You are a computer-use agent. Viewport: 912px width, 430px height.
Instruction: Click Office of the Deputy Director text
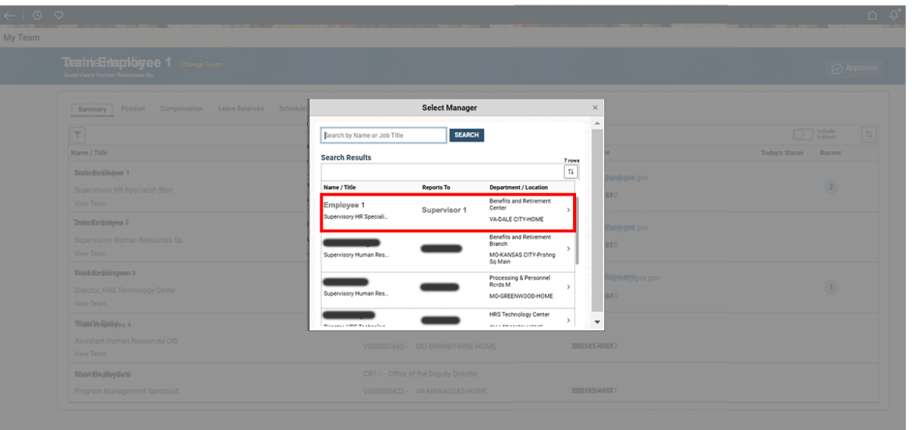(433, 374)
